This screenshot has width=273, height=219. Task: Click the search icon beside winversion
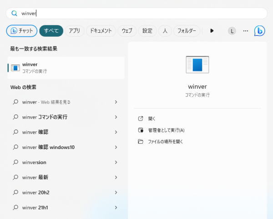[x=15, y=162]
